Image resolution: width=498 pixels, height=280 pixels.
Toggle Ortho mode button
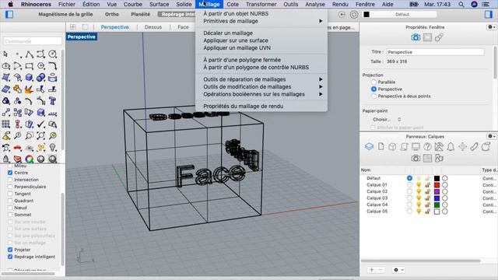(x=112, y=14)
